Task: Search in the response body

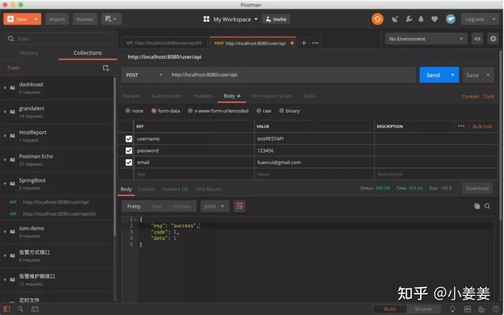Action: click(x=487, y=206)
